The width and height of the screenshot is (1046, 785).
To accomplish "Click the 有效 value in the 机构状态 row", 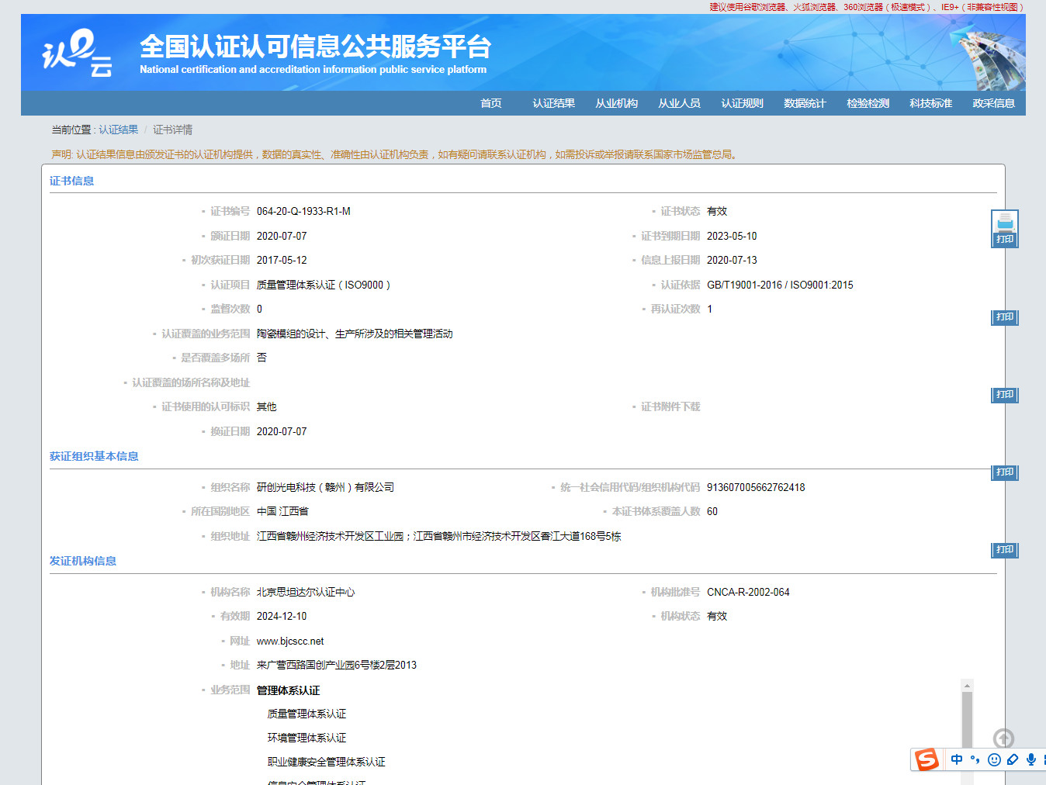I will coord(717,616).
